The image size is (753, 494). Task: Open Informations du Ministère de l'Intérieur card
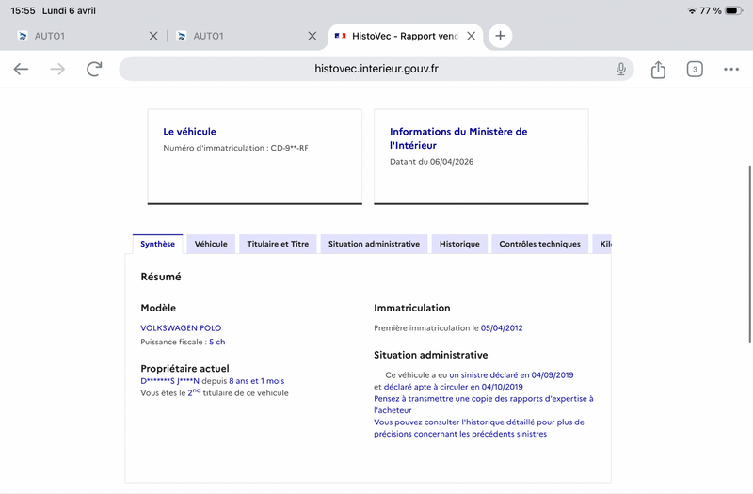tap(481, 155)
